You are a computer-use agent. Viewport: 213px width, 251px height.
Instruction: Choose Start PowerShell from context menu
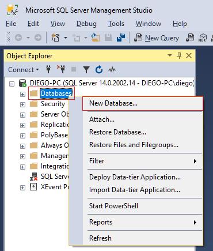[143, 206]
